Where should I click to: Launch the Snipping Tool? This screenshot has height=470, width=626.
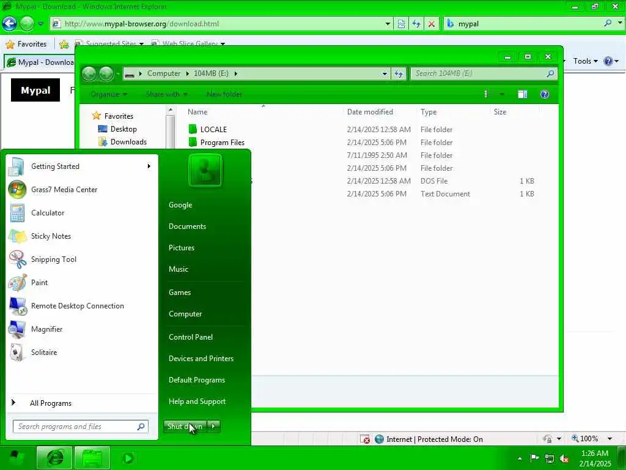82,259
